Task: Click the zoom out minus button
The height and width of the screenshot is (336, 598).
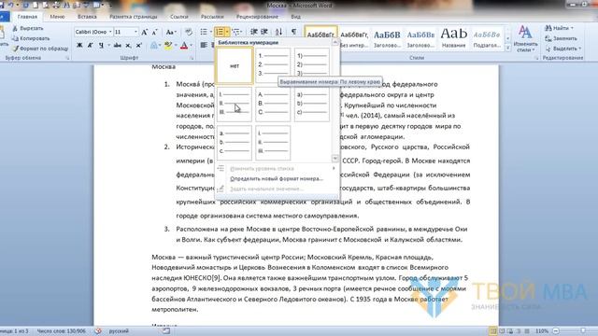Action: tap(556, 331)
